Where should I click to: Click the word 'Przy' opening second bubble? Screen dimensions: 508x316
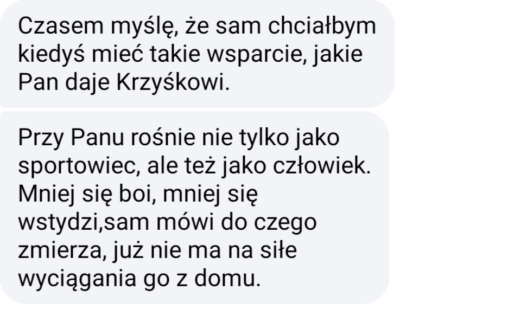click(41, 138)
